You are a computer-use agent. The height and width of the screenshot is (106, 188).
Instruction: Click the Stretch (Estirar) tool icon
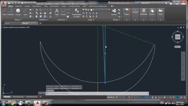click(x=37, y=16)
